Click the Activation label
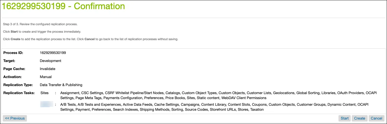This screenshot has height=124, width=387. click(12, 77)
